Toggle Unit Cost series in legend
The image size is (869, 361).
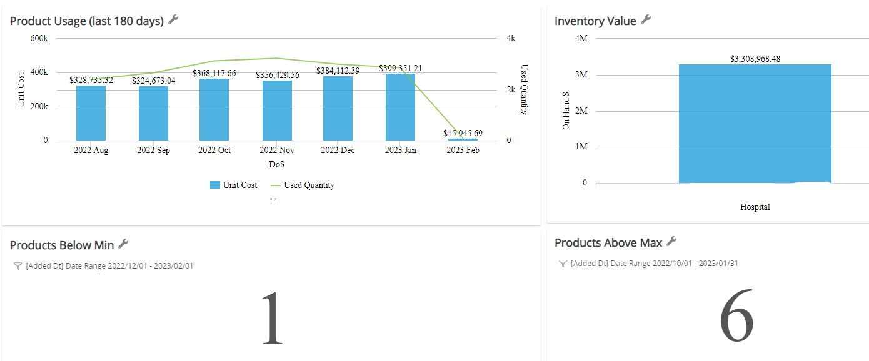coord(233,185)
